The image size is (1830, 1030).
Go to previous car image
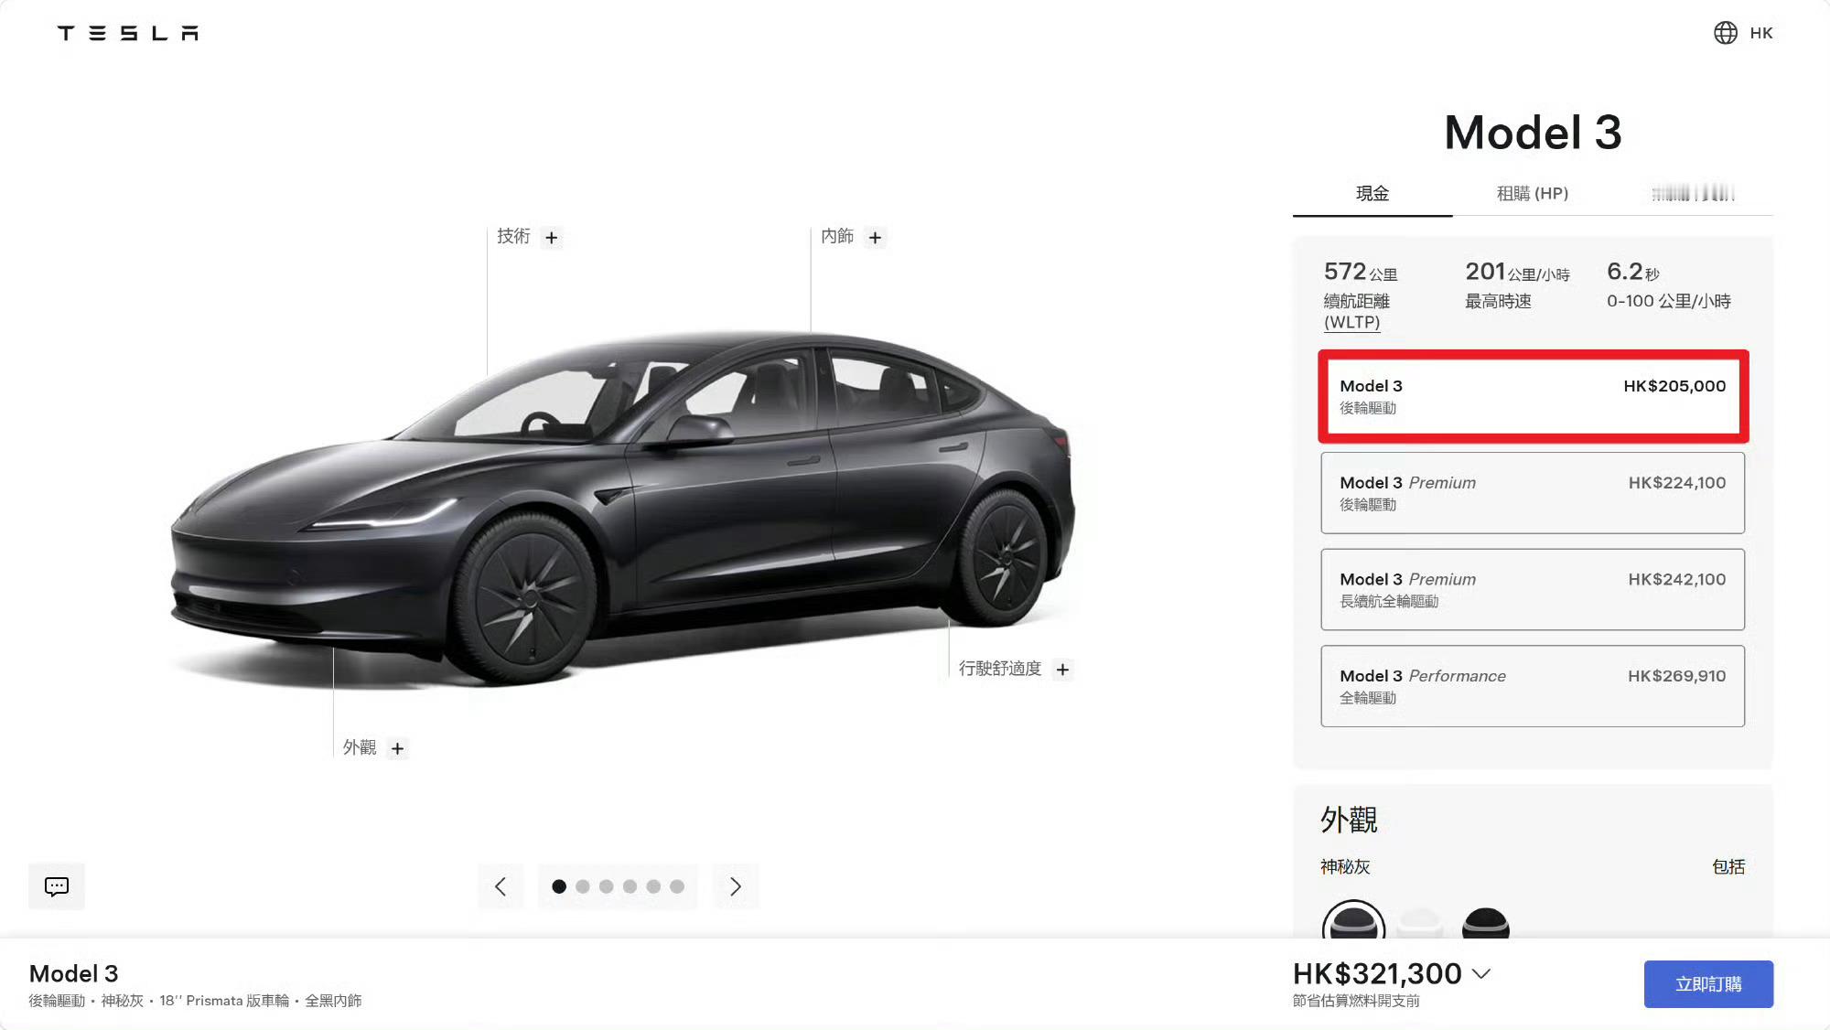coord(501,886)
